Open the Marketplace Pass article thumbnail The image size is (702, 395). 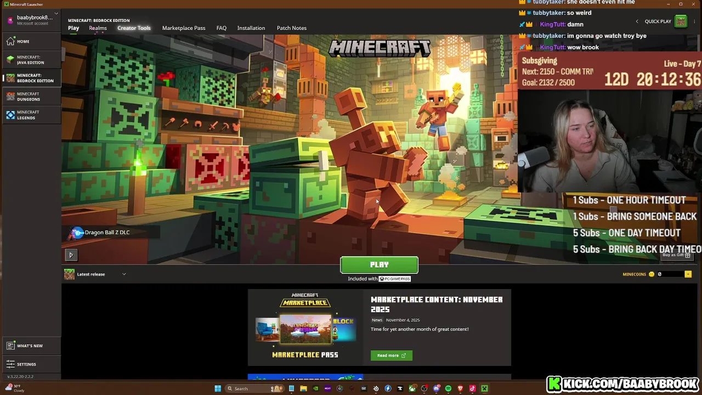pos(305,328)
